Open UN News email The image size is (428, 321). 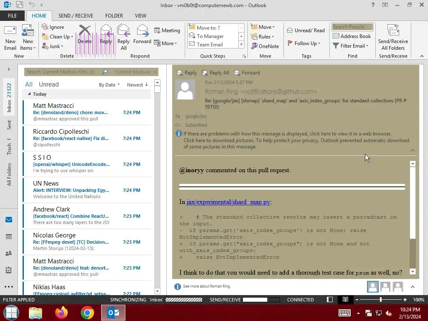[x=87, y=190]
